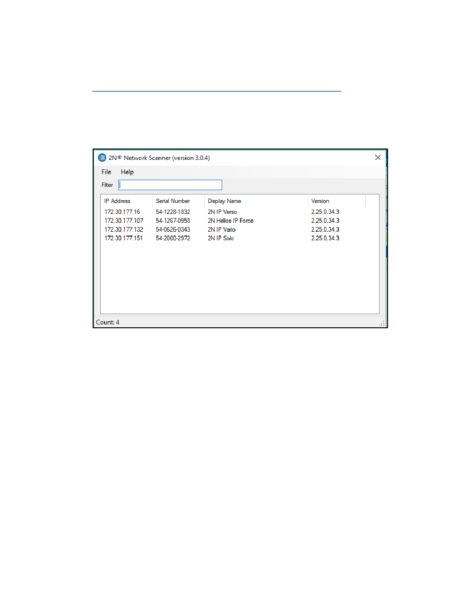Click the resize grip in the status bar corner
This screenshot has height=596, width=449.
tap(383, 324)
